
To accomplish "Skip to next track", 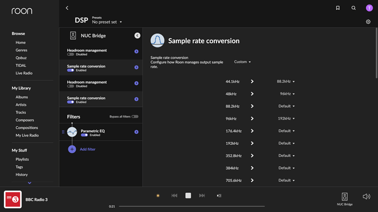I will [202, 196].
